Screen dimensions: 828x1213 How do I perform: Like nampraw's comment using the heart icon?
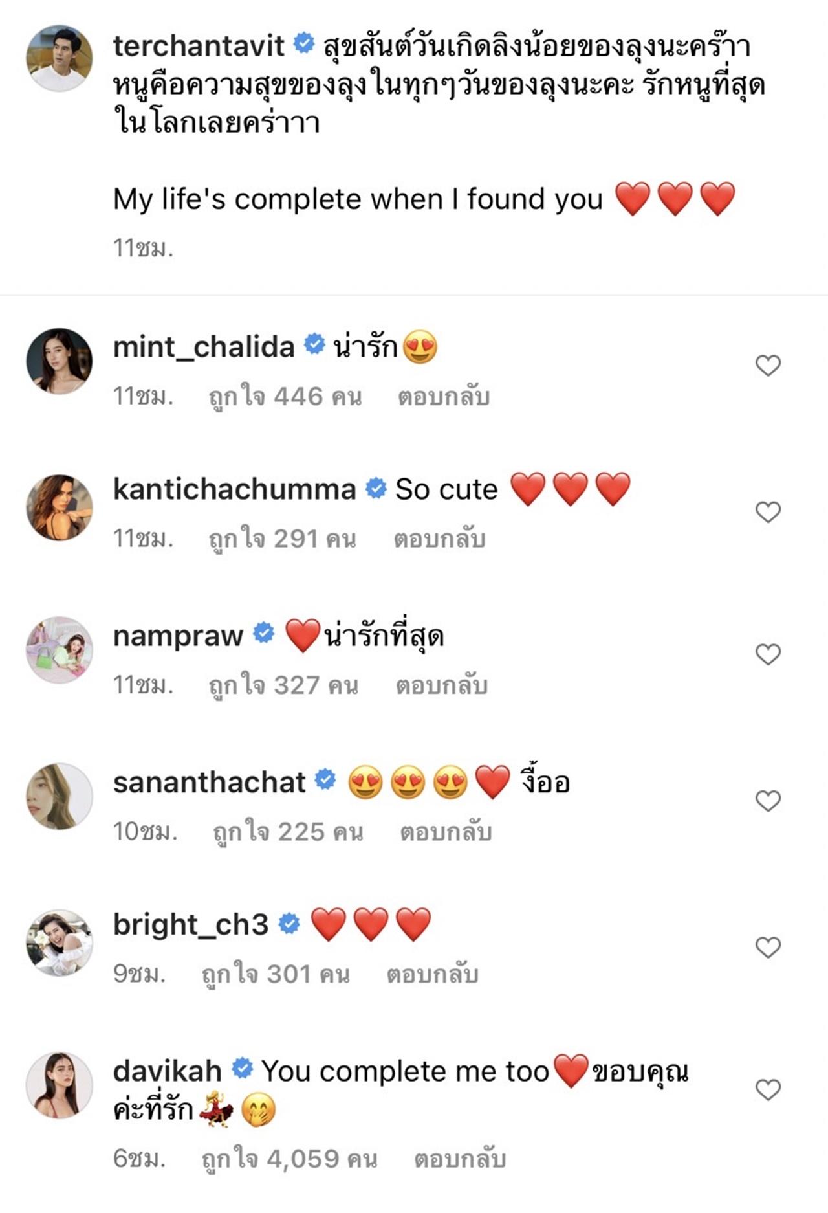coord(768,654)
